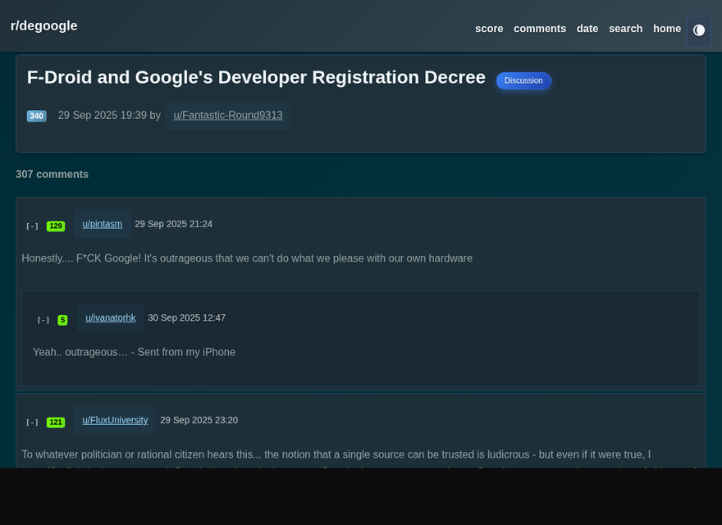This screenshot has width=722, height=525.
Task: Click the 307 comments heading
Action: click(52, 174)
